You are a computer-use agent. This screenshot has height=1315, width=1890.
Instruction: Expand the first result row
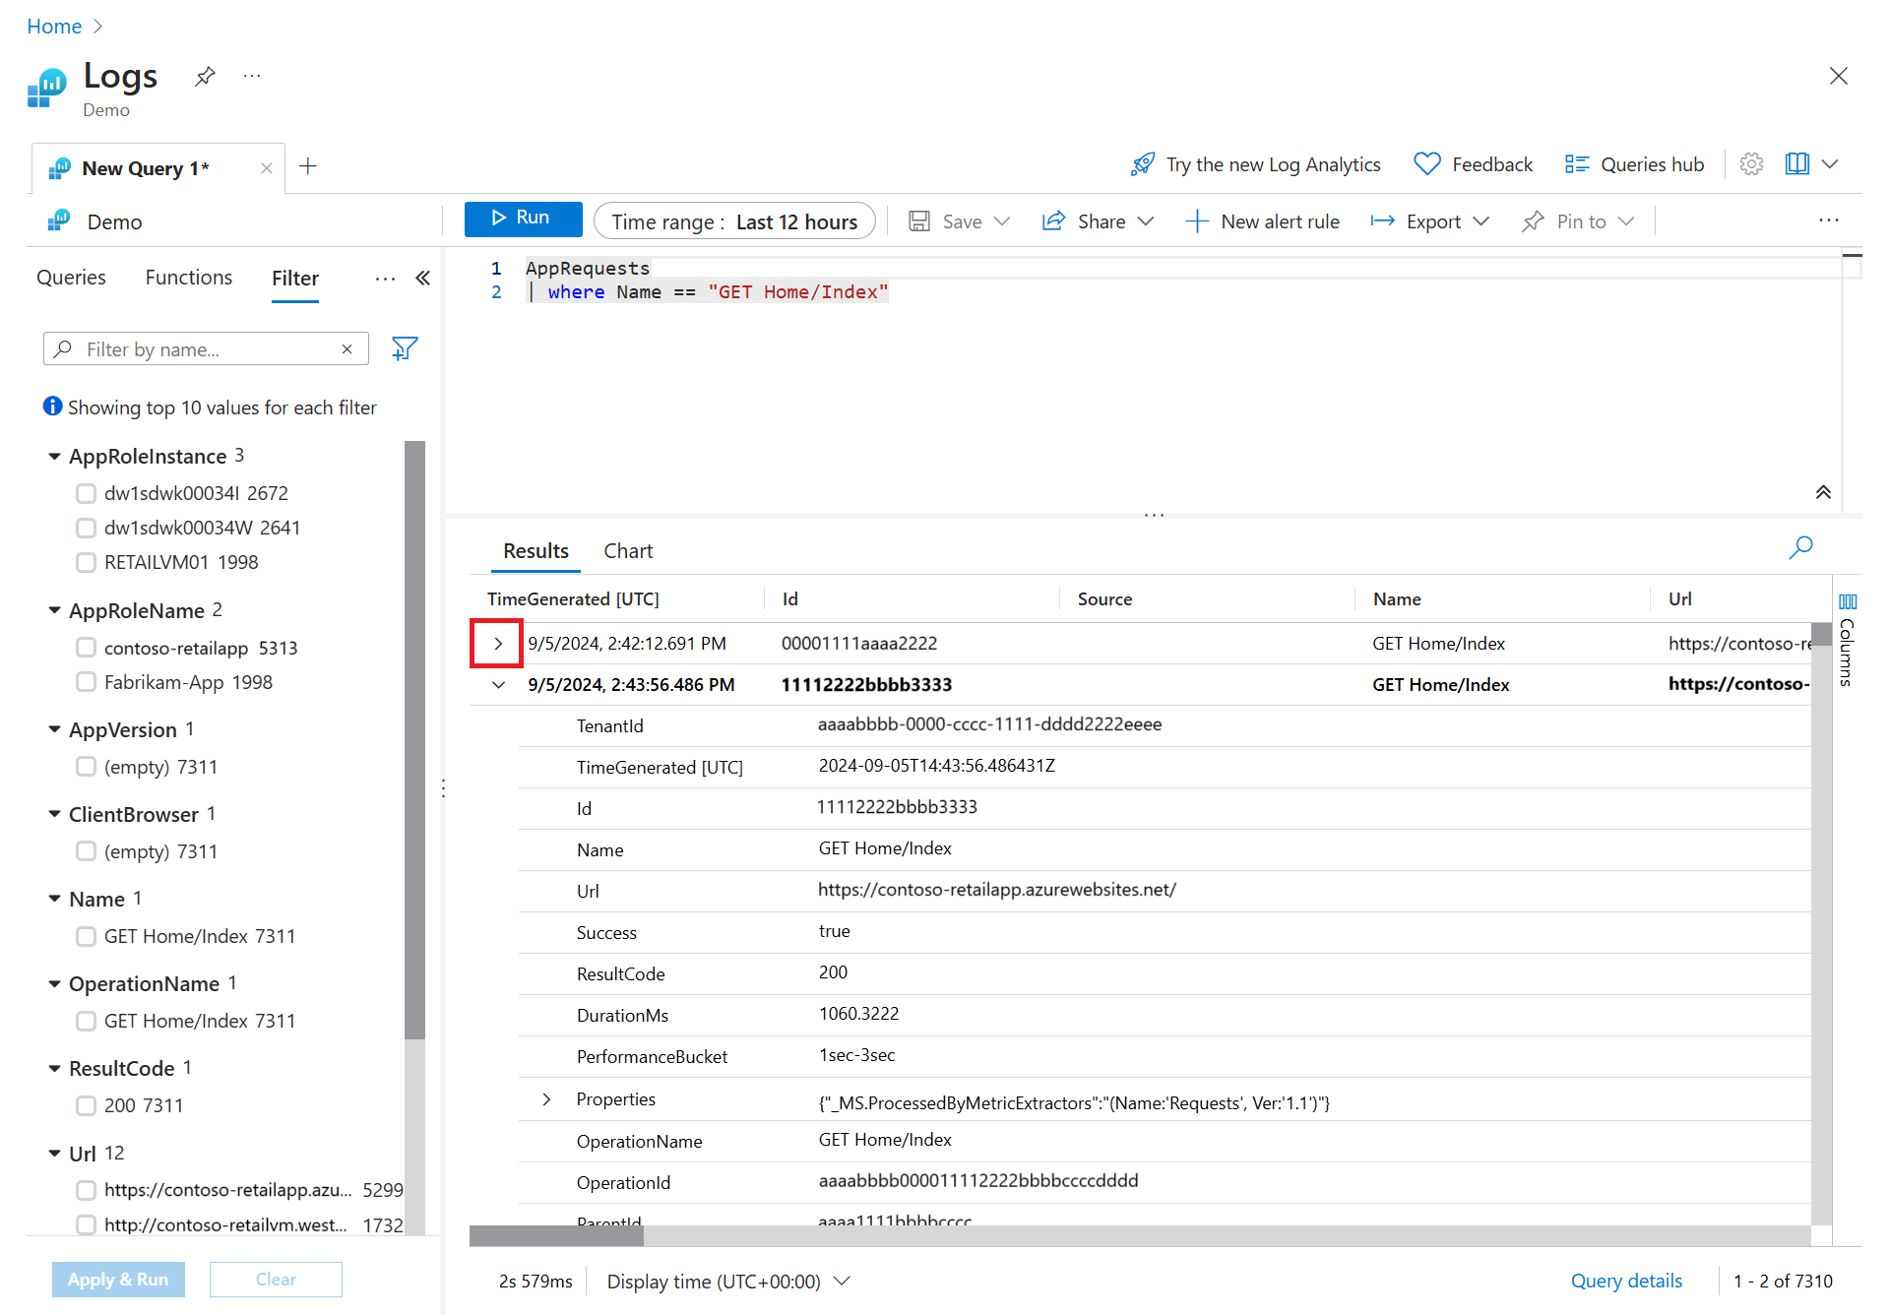(498, 644)
